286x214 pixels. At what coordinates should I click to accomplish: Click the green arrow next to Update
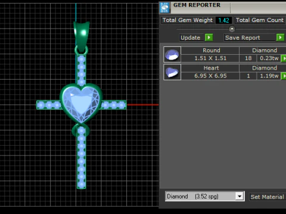(209, 37)
